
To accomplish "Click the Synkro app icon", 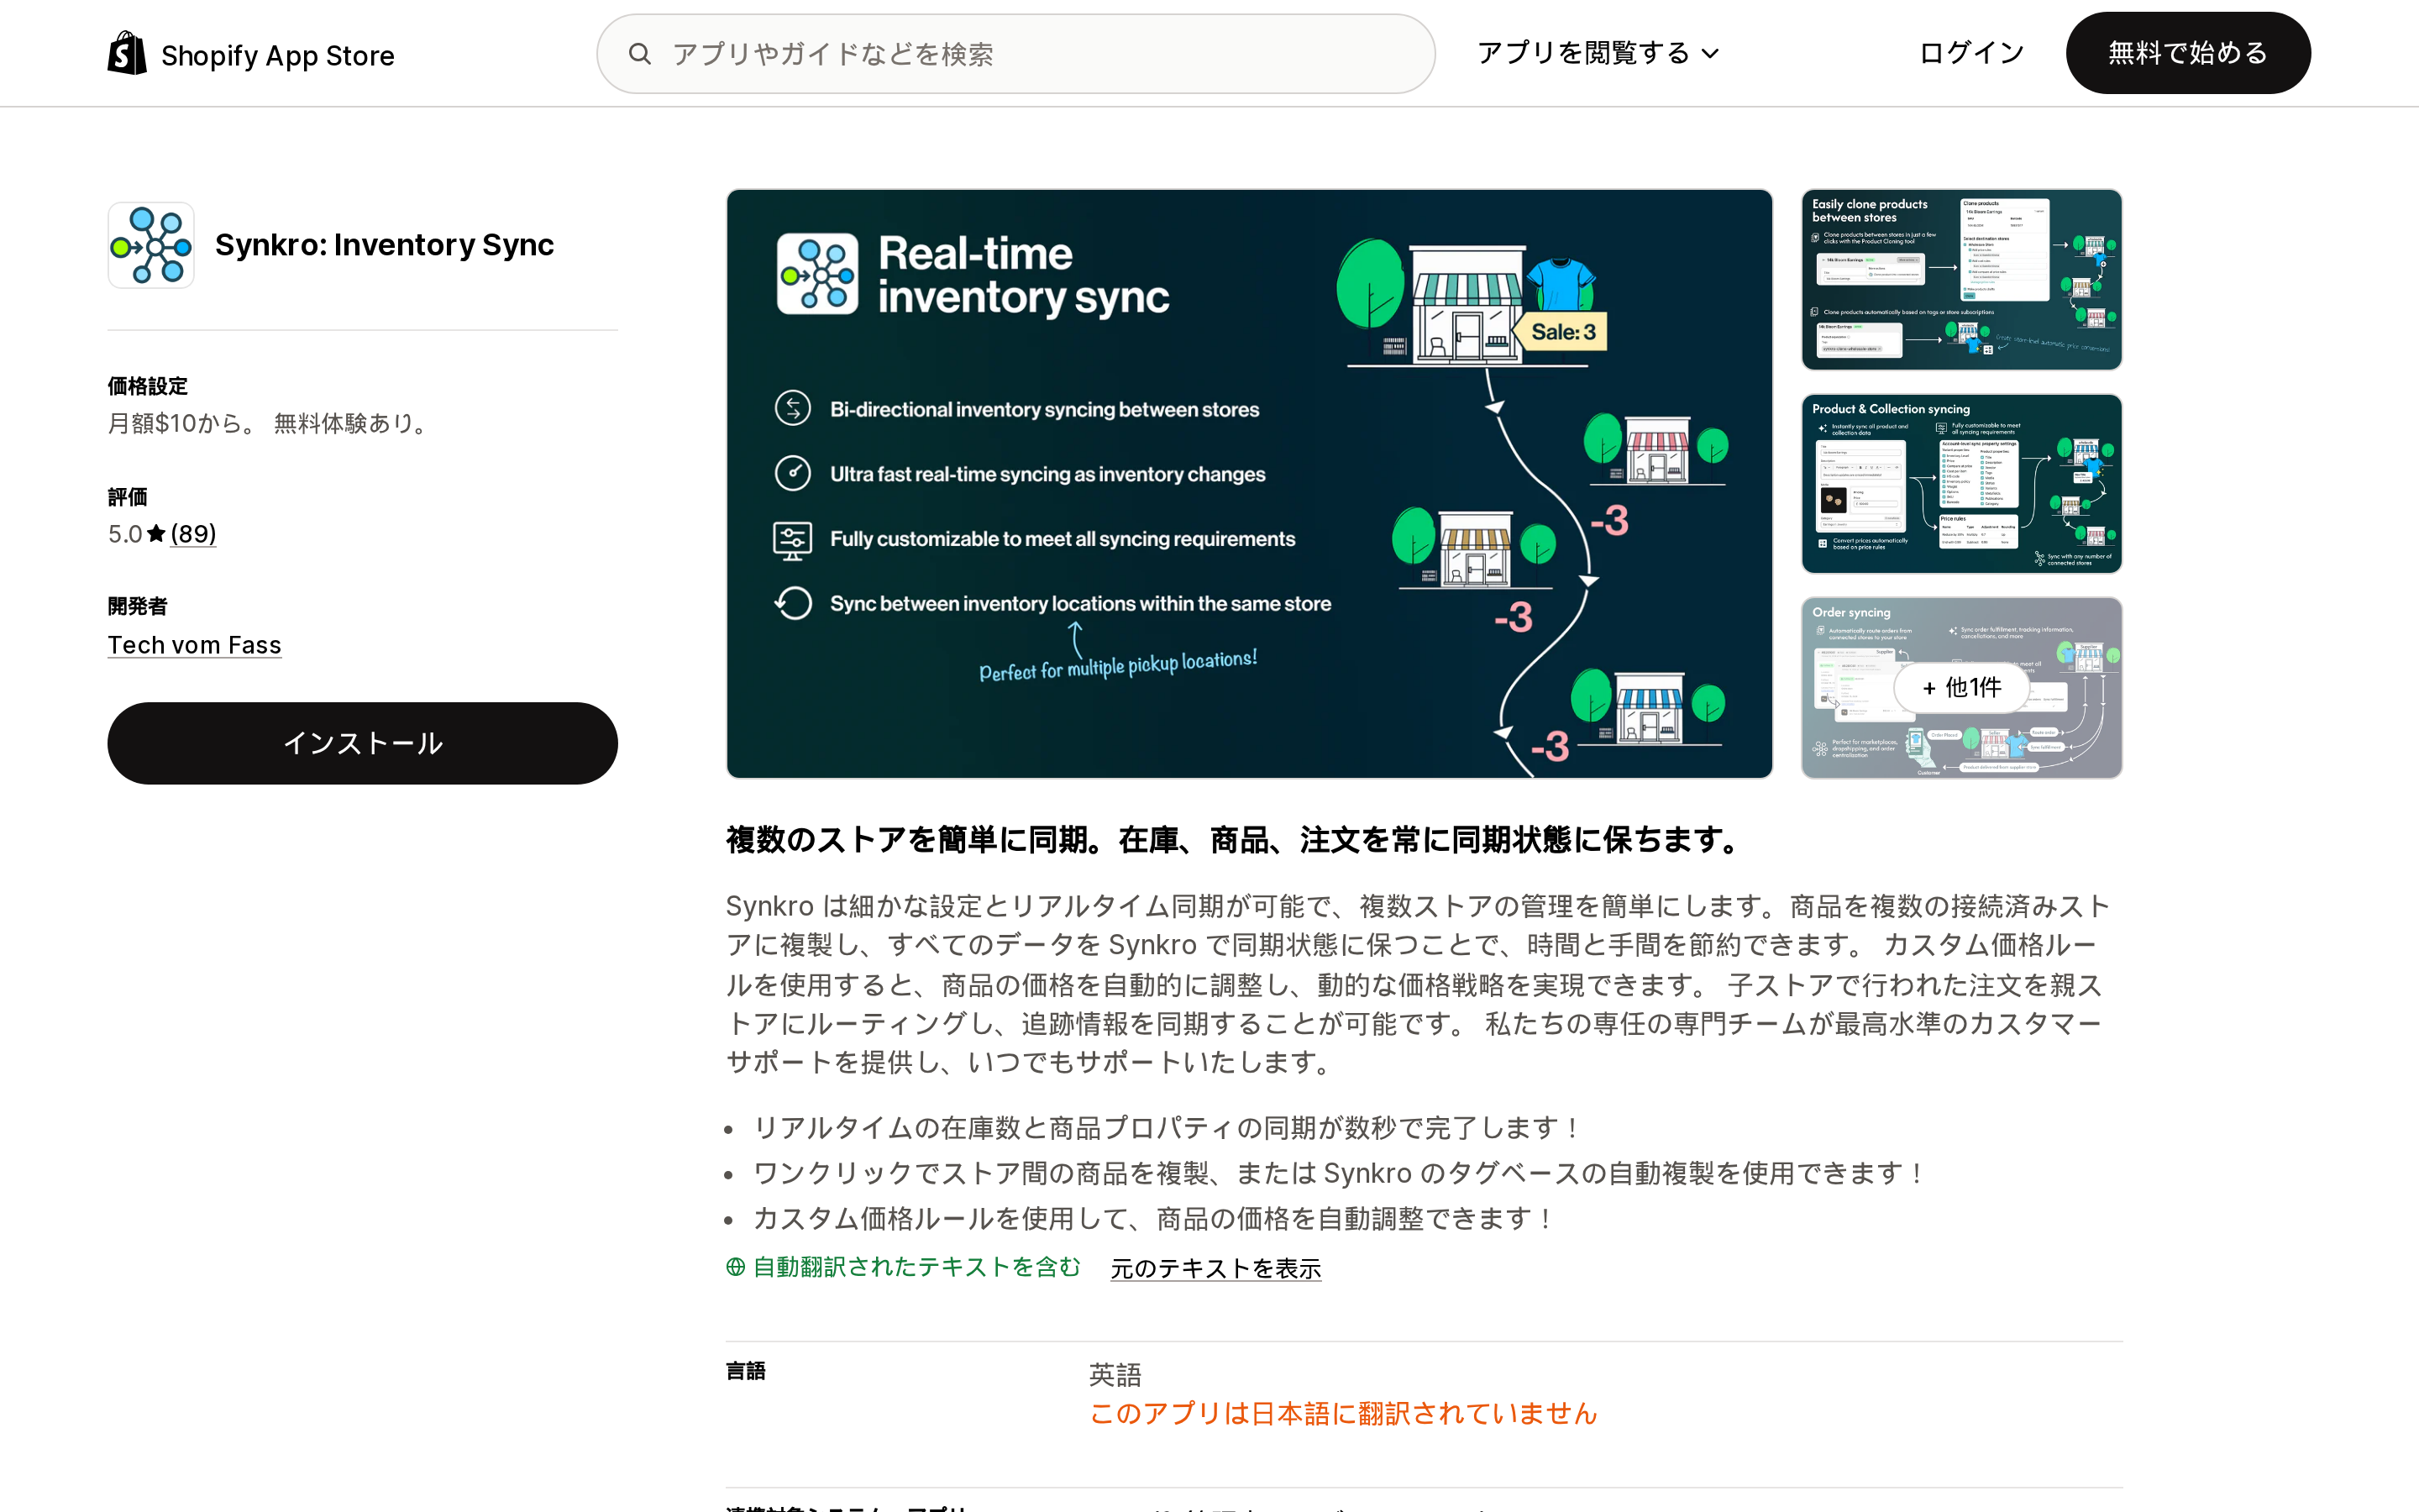I will 151,245.
